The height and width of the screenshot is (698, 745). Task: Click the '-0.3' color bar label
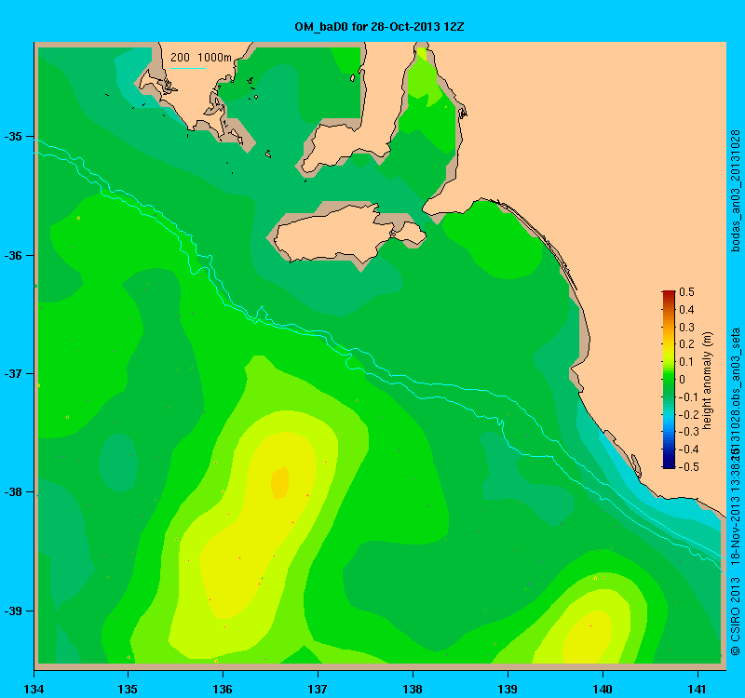688,432
